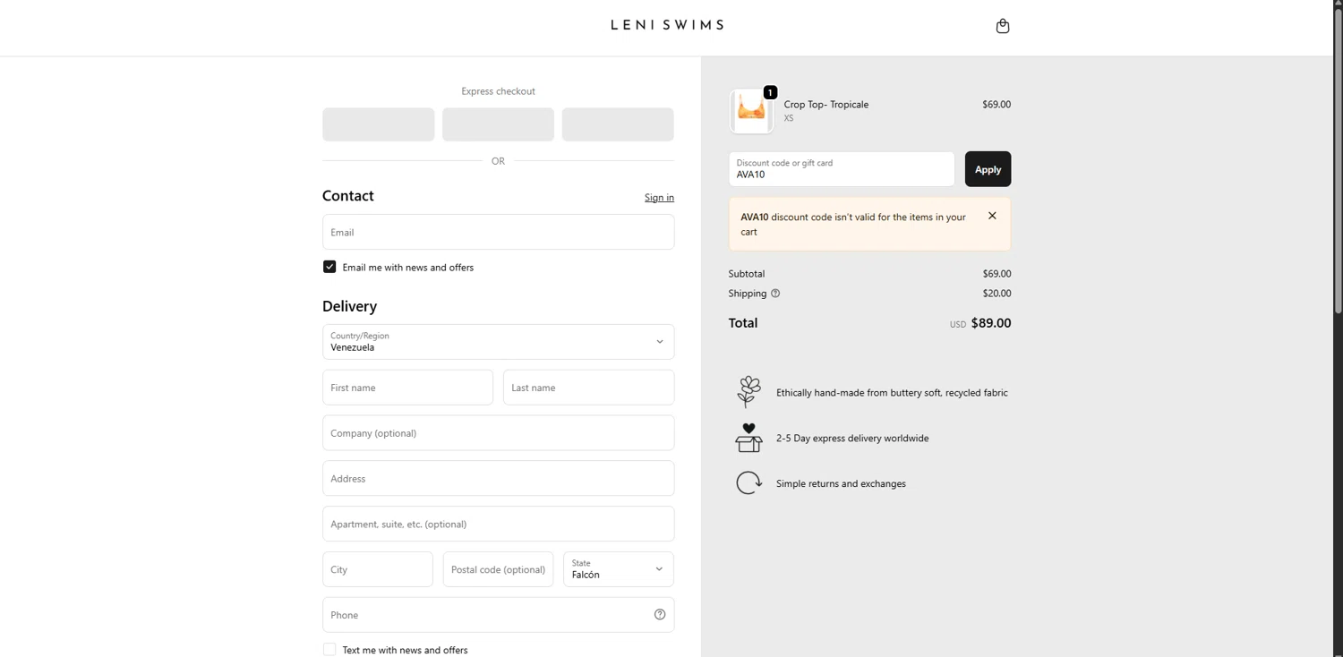Click the XS size label
This screenshot has width=1343, height=657.
click(x=789, y=118)
